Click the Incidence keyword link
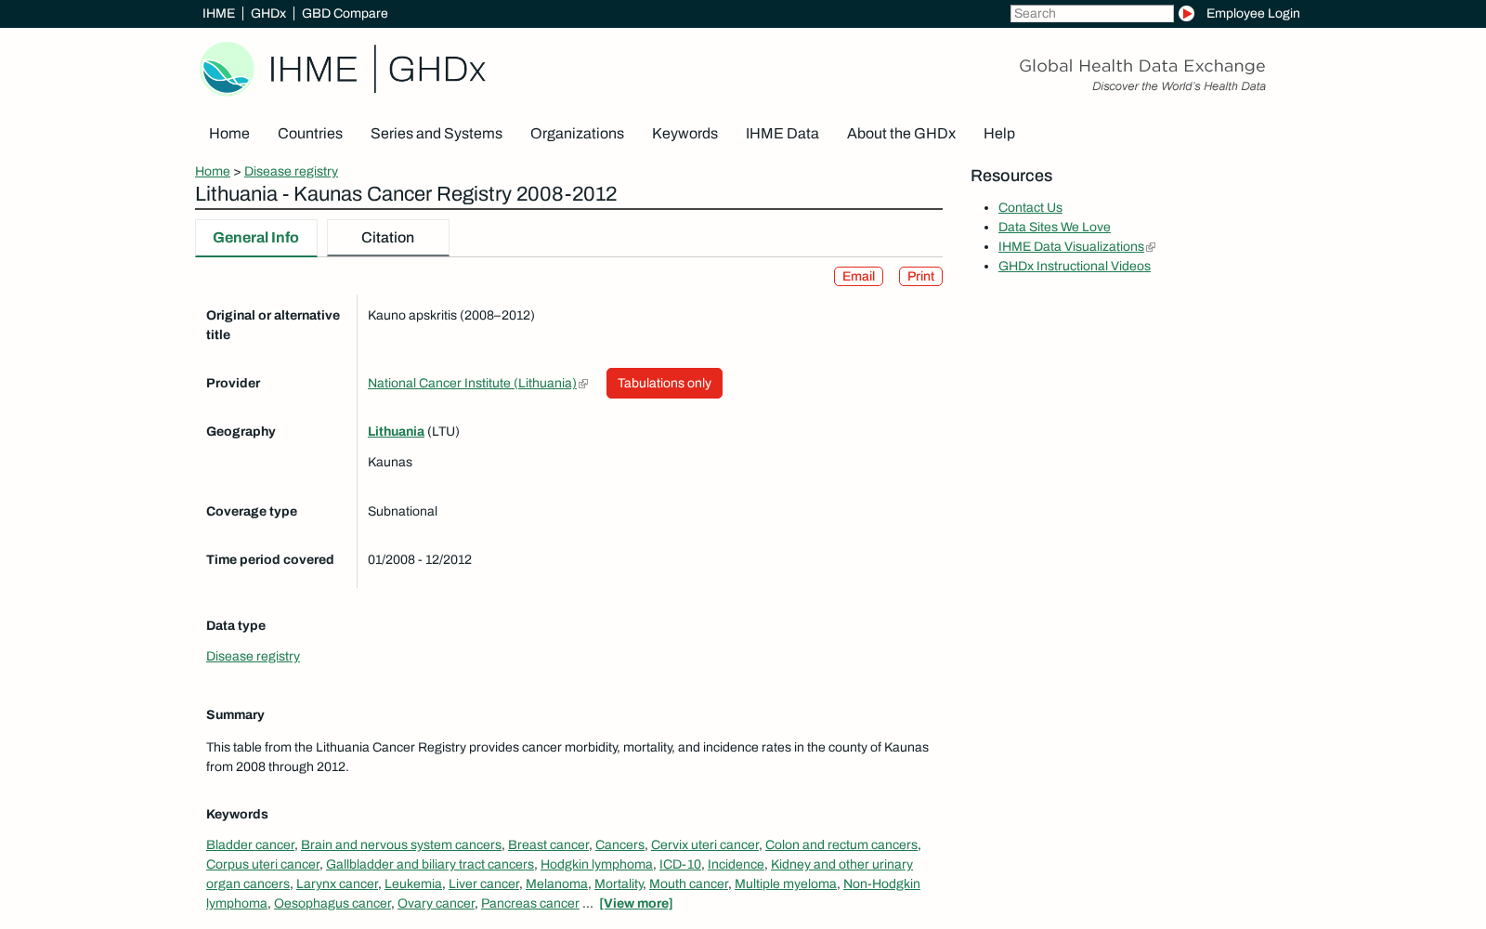The height and width of the screenshot is (929, 1486). point(736,864)
